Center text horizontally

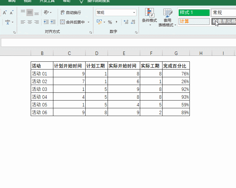pyautogui.click(x=30, y=22)
